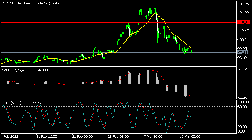Click the 131.25 price scale value
The image size is (252, 140).
click(243, 4)
